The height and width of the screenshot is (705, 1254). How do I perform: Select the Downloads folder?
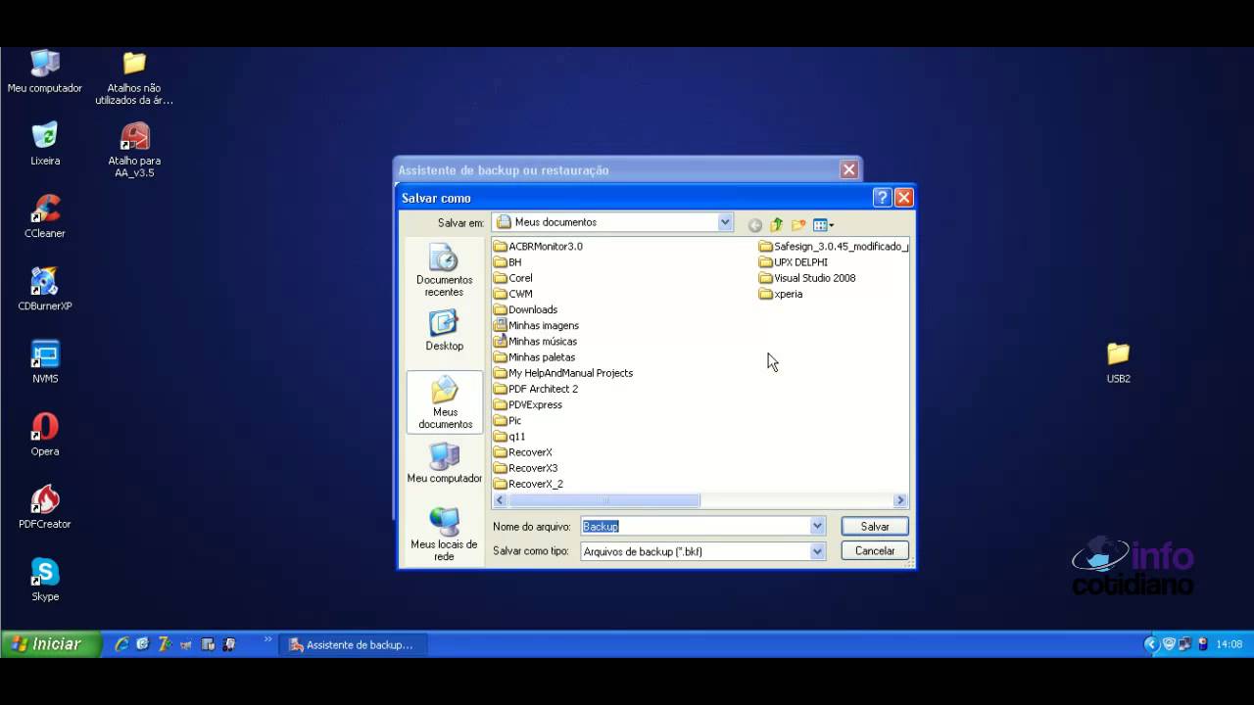[525, 309]
